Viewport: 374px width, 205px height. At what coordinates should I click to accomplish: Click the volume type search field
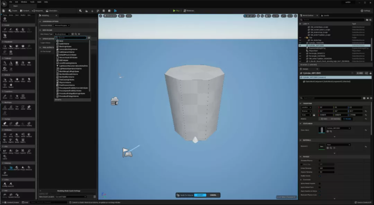71,38
